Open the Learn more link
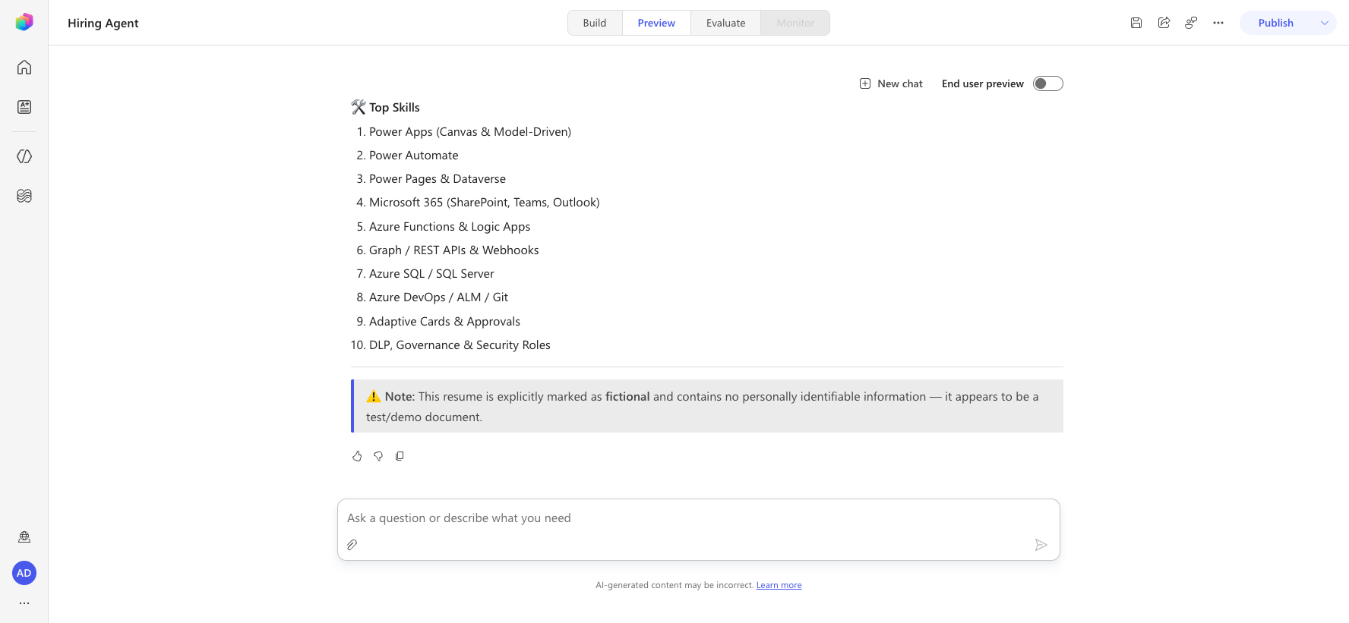 coord(779,585)
